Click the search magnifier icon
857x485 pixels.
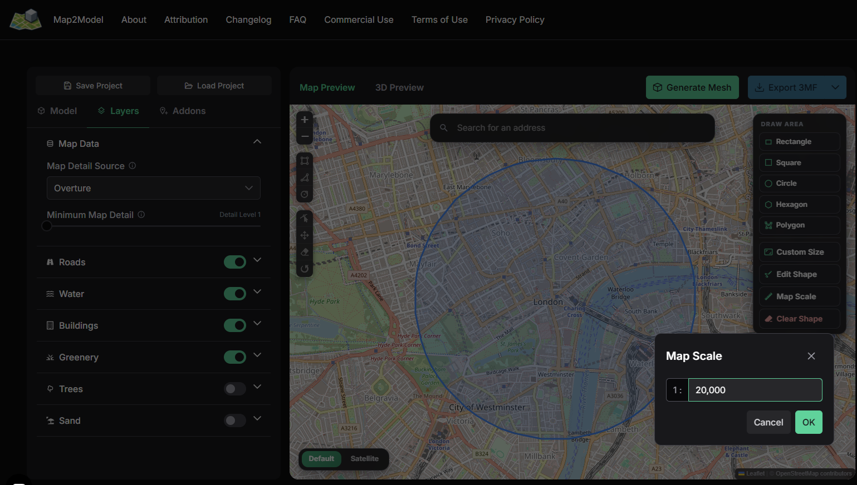point(444,128)
